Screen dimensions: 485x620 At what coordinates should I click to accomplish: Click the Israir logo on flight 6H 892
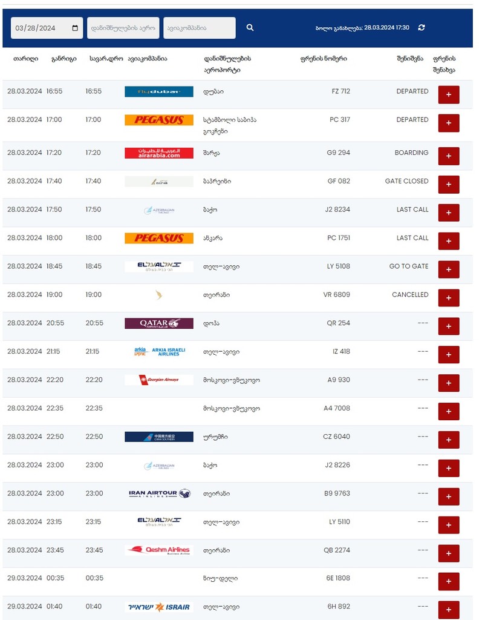coord(159,607)
